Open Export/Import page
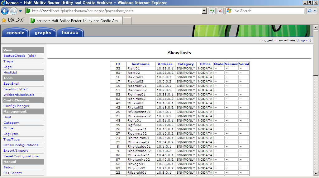 [16, 151]
